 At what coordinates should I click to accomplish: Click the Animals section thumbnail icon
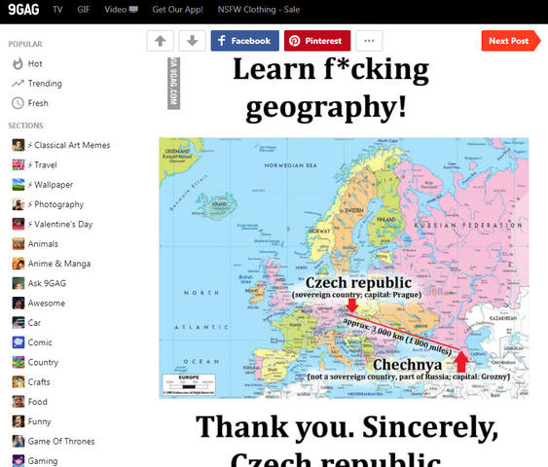click(18, 243)
